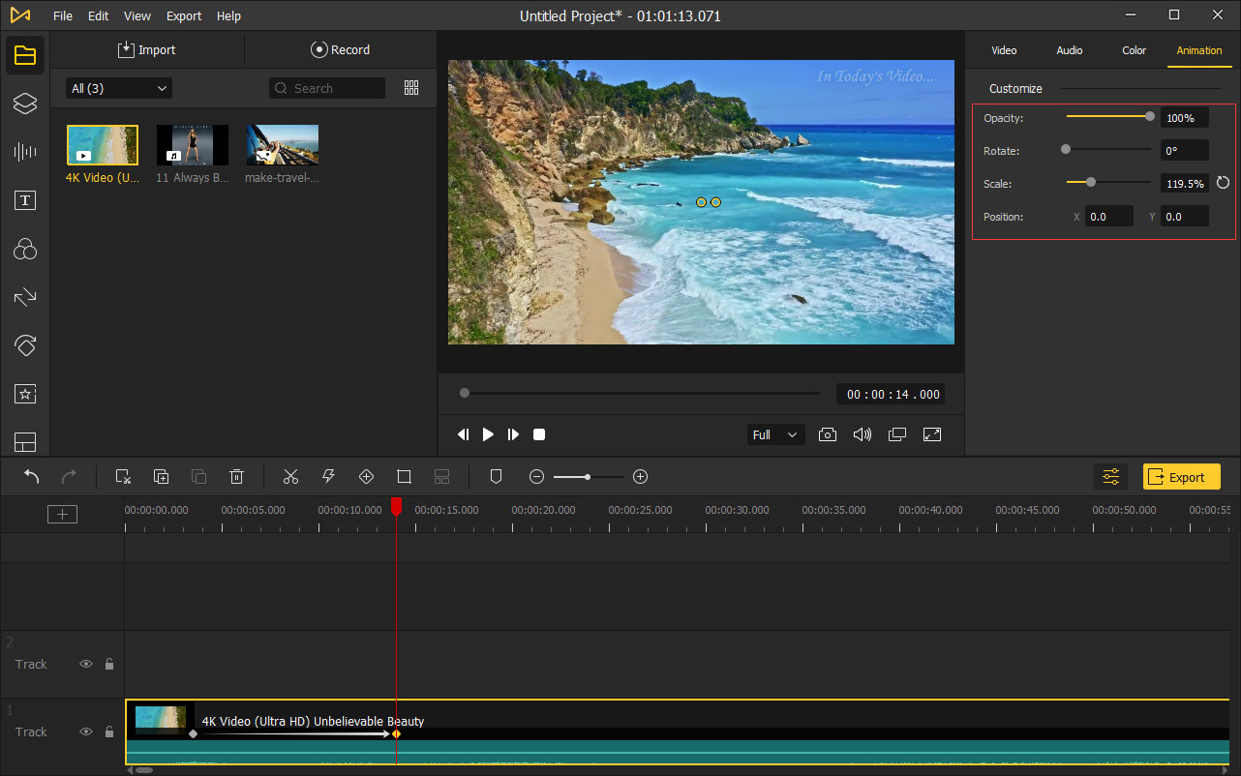The height and width of the screenshot is (776, 1241).
Task: Select the Text panel in the sidebar
Action: (x=24, y=200)
